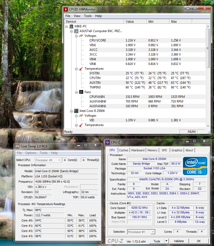Switch to the Memory tab
The height and width of the screenshot is (246, 214).
pos(152,150)
